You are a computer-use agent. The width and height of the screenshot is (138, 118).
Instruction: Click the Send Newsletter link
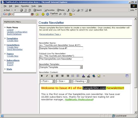tap(15, 49)
